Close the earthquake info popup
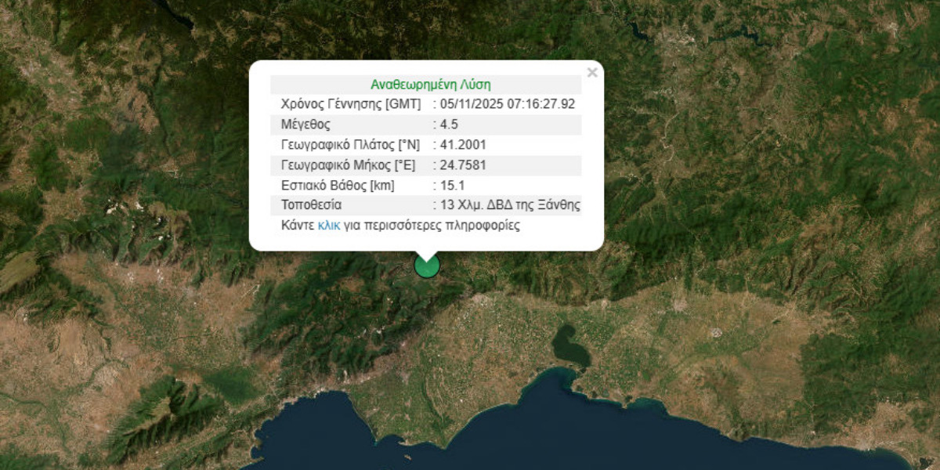940x470 pixels. point(592,73)
